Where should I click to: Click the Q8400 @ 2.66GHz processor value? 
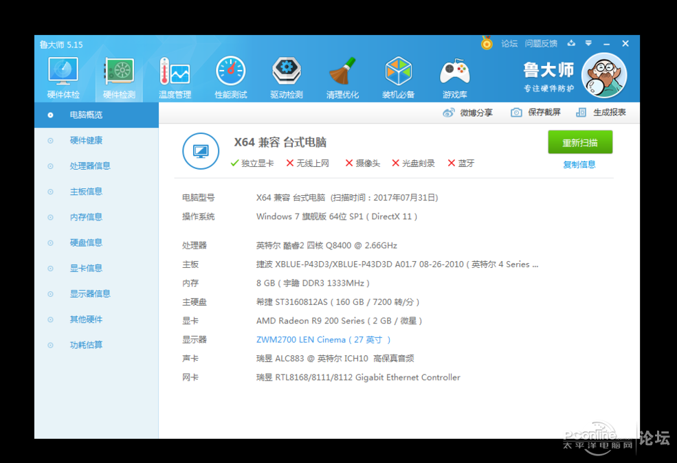point(326,245)
